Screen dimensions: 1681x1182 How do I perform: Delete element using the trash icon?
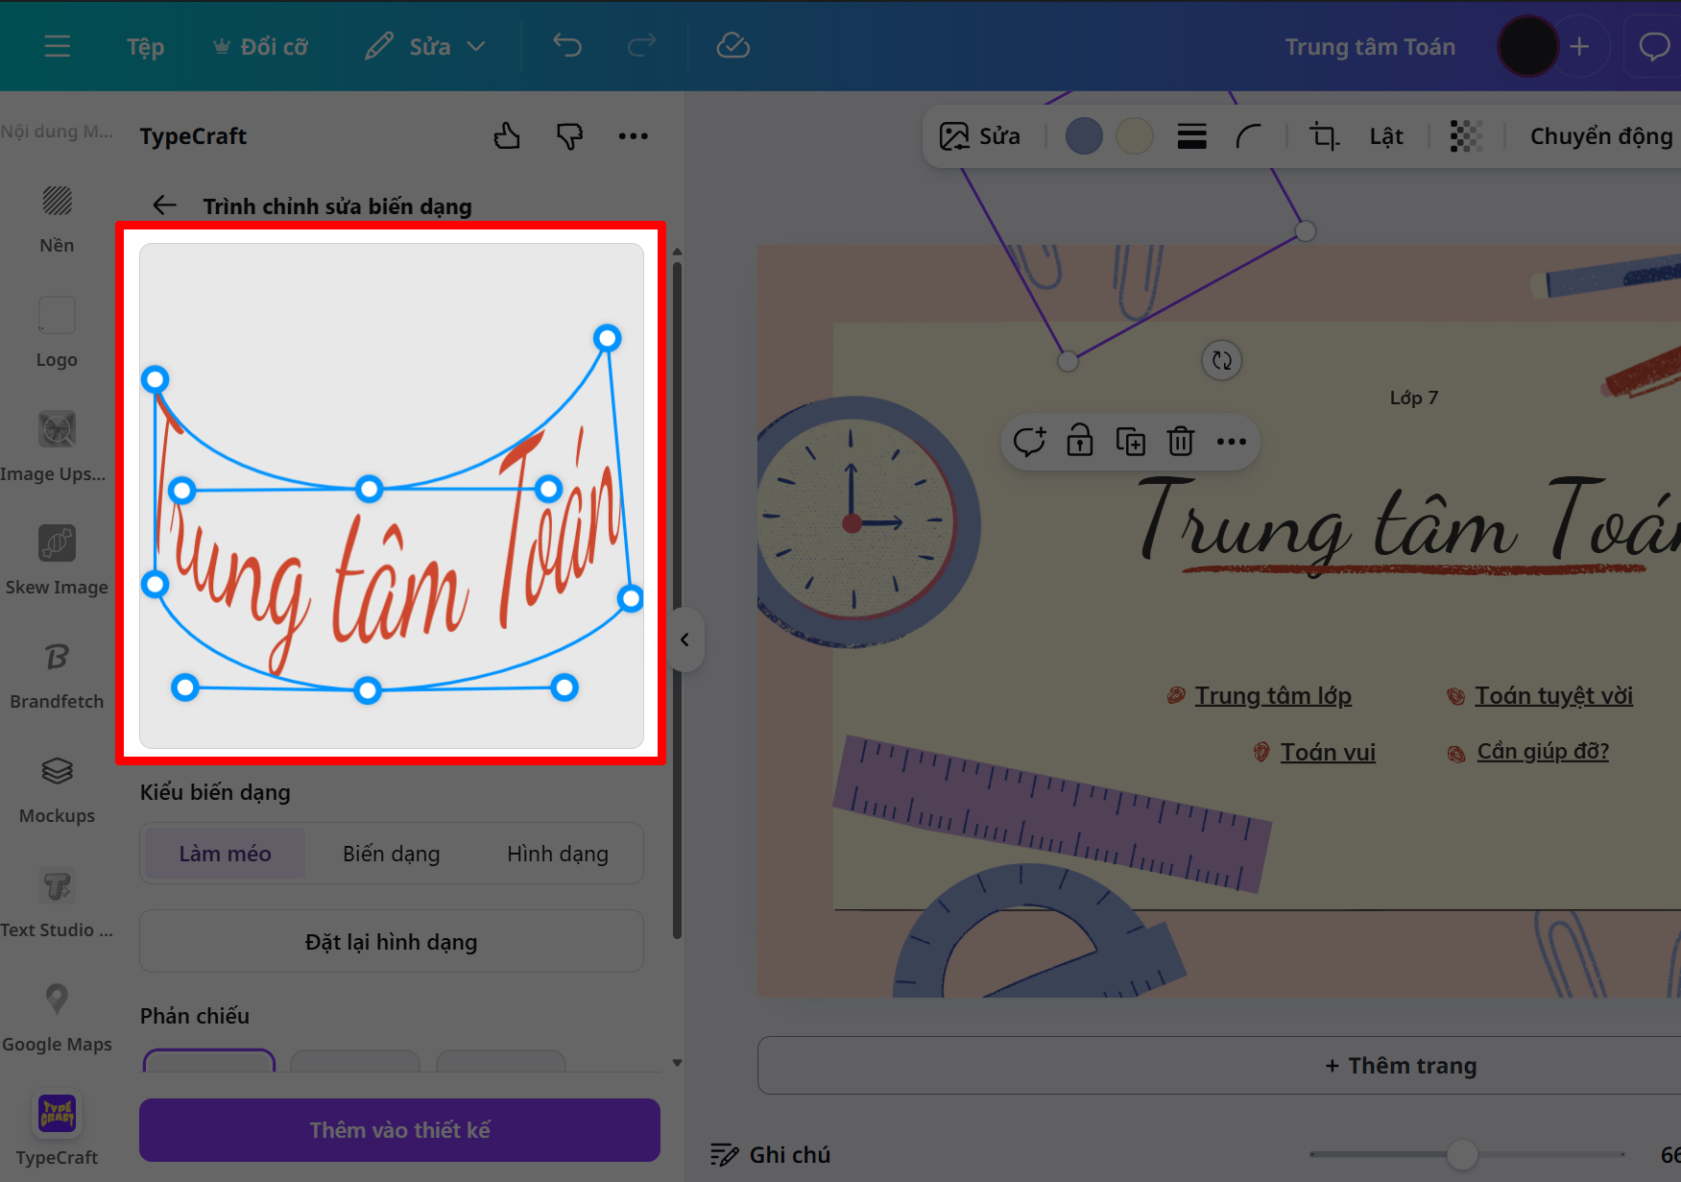point(1180,442)
